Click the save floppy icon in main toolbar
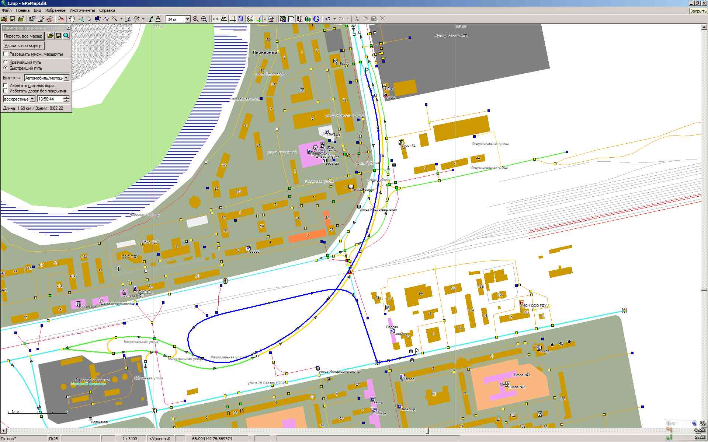This screenshot has width=708, height=442. coord(13,19)
